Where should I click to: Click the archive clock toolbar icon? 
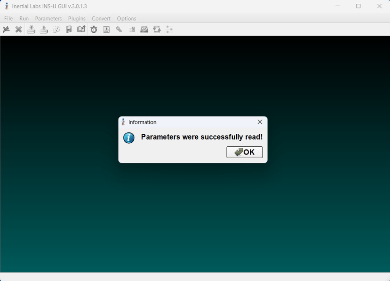(144, 29)
